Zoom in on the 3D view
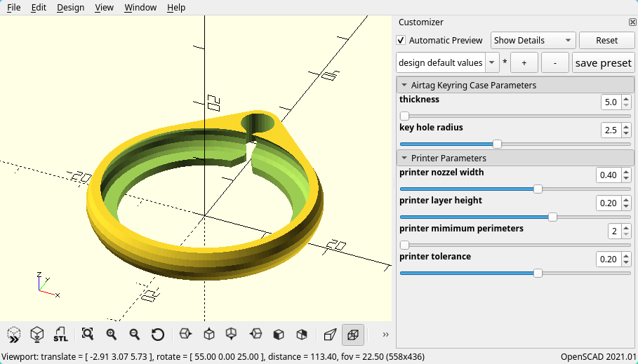 coord(111,335)
